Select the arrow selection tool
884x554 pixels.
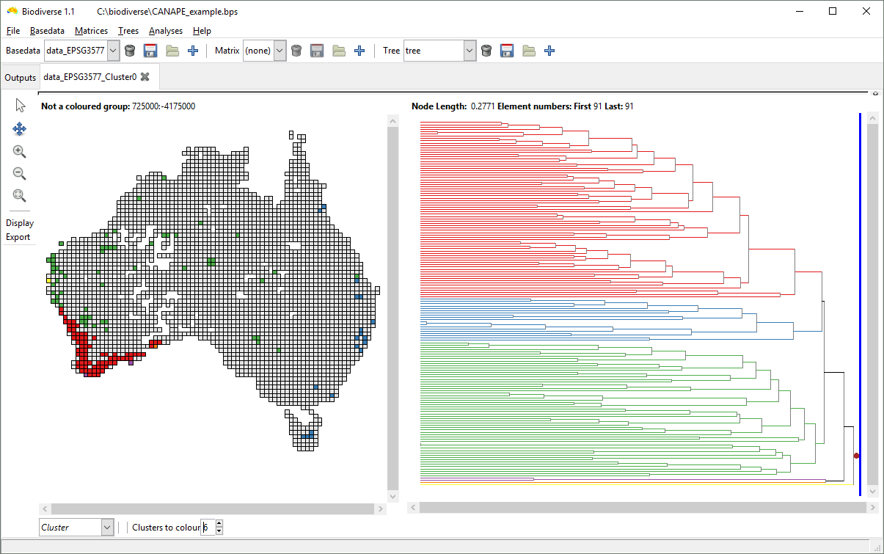tap(20, 104)
